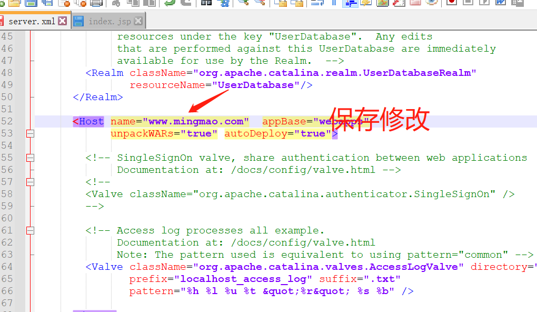Viewport: 537px width, 312px height.
Task: Click the pattern attribute on line 66
Action: (x=262, y=291)
